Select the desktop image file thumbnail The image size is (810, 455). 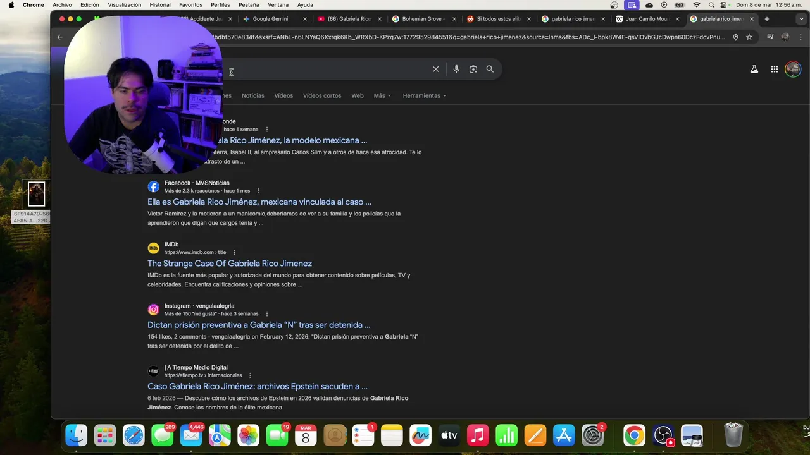tap(36, 194)
